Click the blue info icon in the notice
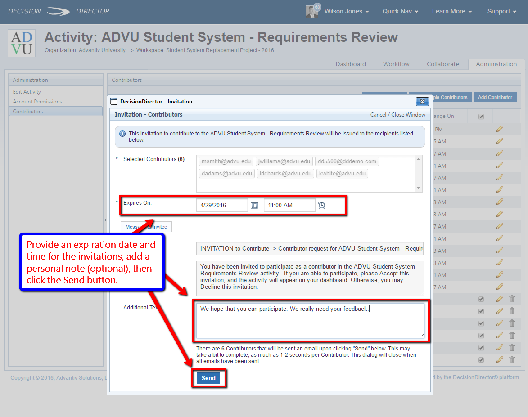The width and height of the screenshot is (528, 417). point(122,134)
